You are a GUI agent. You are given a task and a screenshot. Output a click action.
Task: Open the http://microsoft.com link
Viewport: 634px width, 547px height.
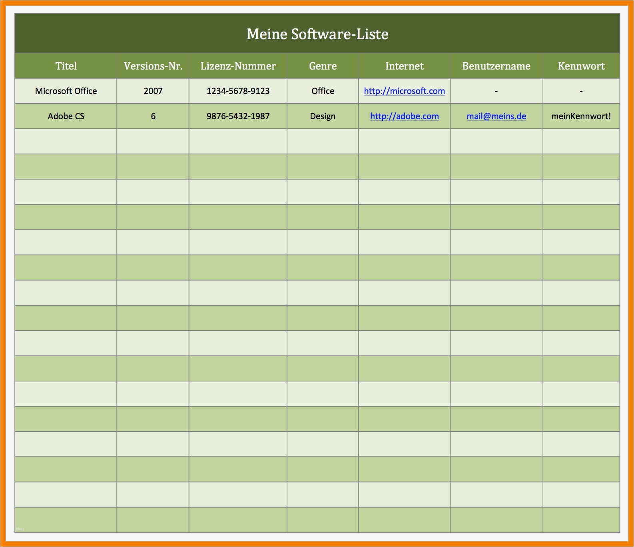pos(404,91)
